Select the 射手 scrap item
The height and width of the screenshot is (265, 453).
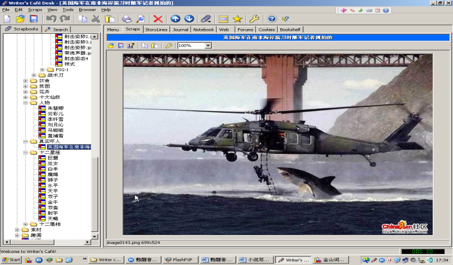[x=53, y=213]
